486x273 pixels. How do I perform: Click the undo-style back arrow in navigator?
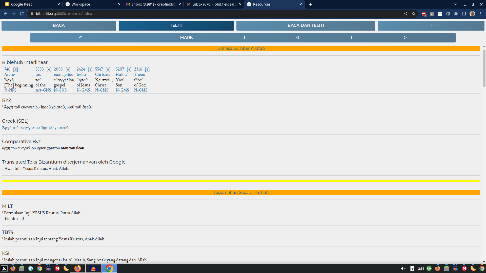80,37
